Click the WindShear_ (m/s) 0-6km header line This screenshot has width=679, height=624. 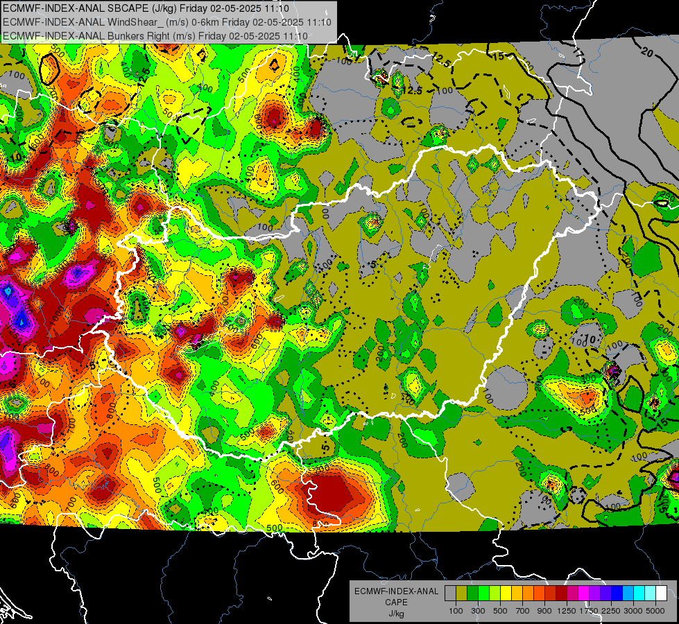pyautogui.click(x=166, y=22)
